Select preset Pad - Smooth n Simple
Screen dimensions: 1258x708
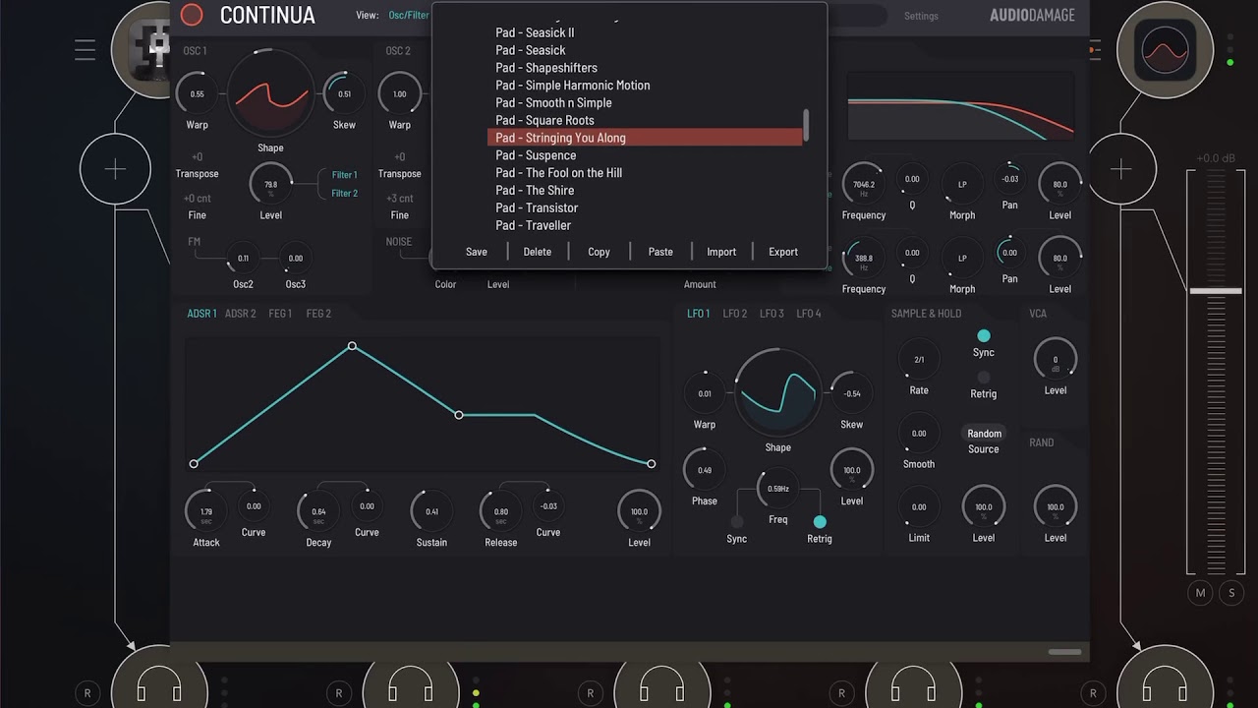[x=553, y=103]
